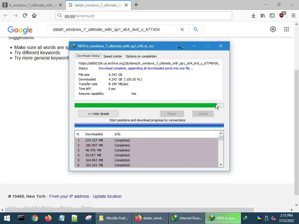Open the Snipping Tool icon in the taskbar
299x224 pixels.
88,218
